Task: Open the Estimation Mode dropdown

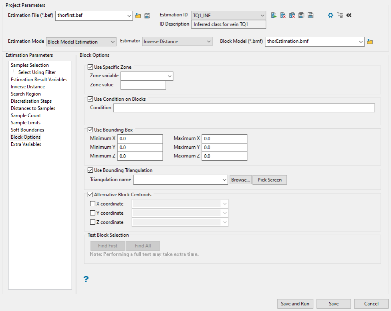Action: click(81, 42)
